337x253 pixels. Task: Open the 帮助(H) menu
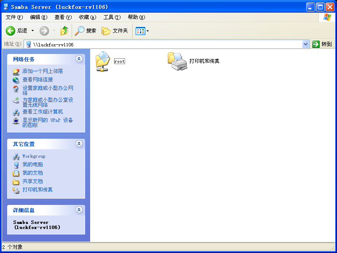click(x=136, y=17)
